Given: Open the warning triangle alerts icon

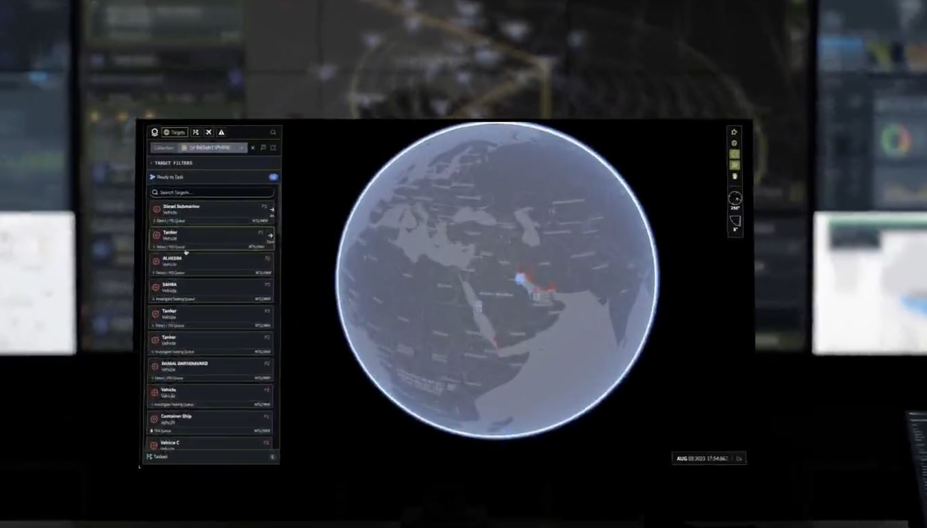Looking at the screenshot, I should coord(221,132).
